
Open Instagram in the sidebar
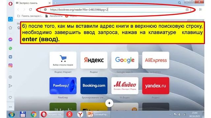click(10, 66)
